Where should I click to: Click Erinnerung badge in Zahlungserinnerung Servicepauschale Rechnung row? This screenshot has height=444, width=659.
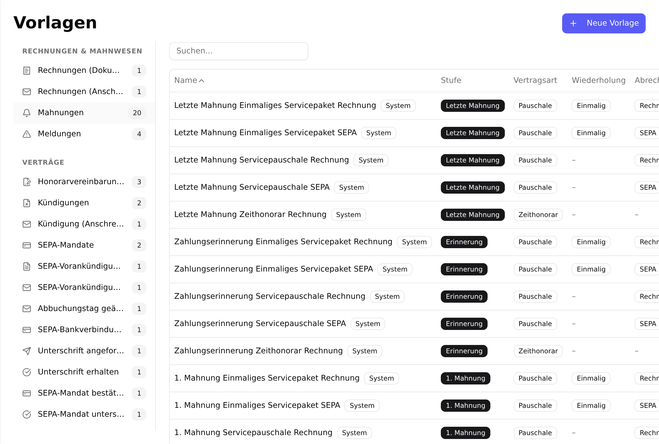click(464, 297)
